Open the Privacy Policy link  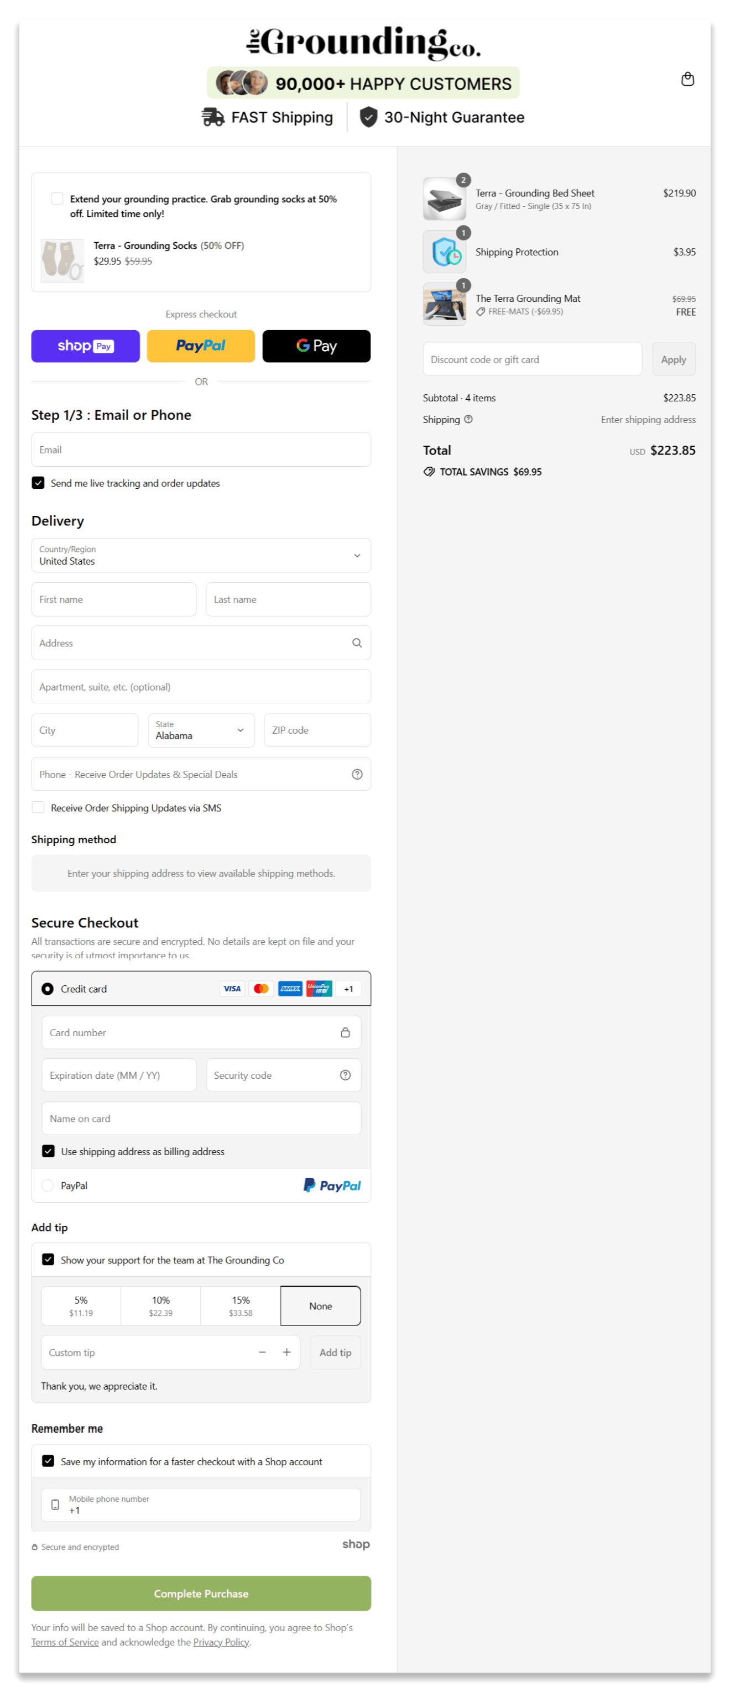221,1642
